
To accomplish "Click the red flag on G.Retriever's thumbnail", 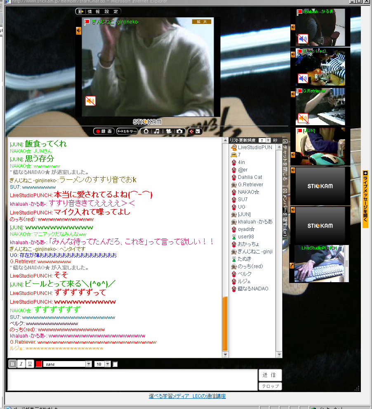I will pyautogui.click(x=299, y=91).
